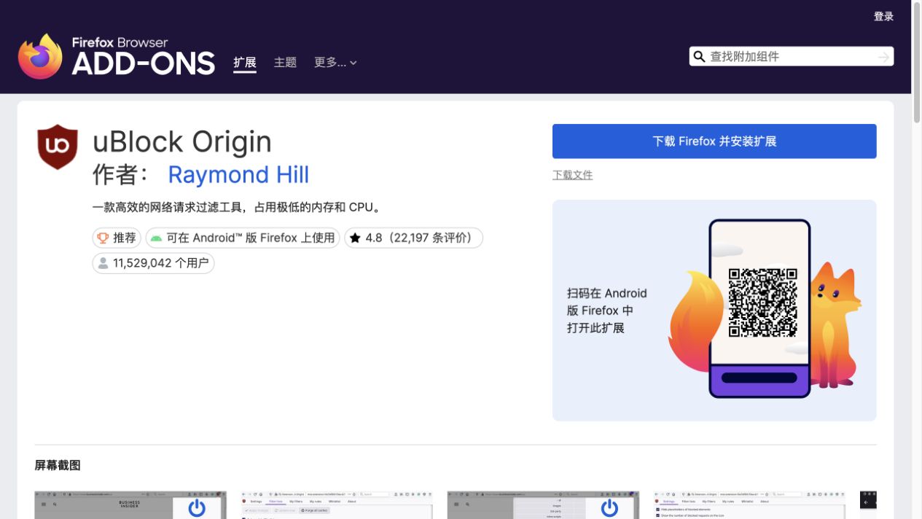Click the 屏幕截图 heading

click(58, 465)
